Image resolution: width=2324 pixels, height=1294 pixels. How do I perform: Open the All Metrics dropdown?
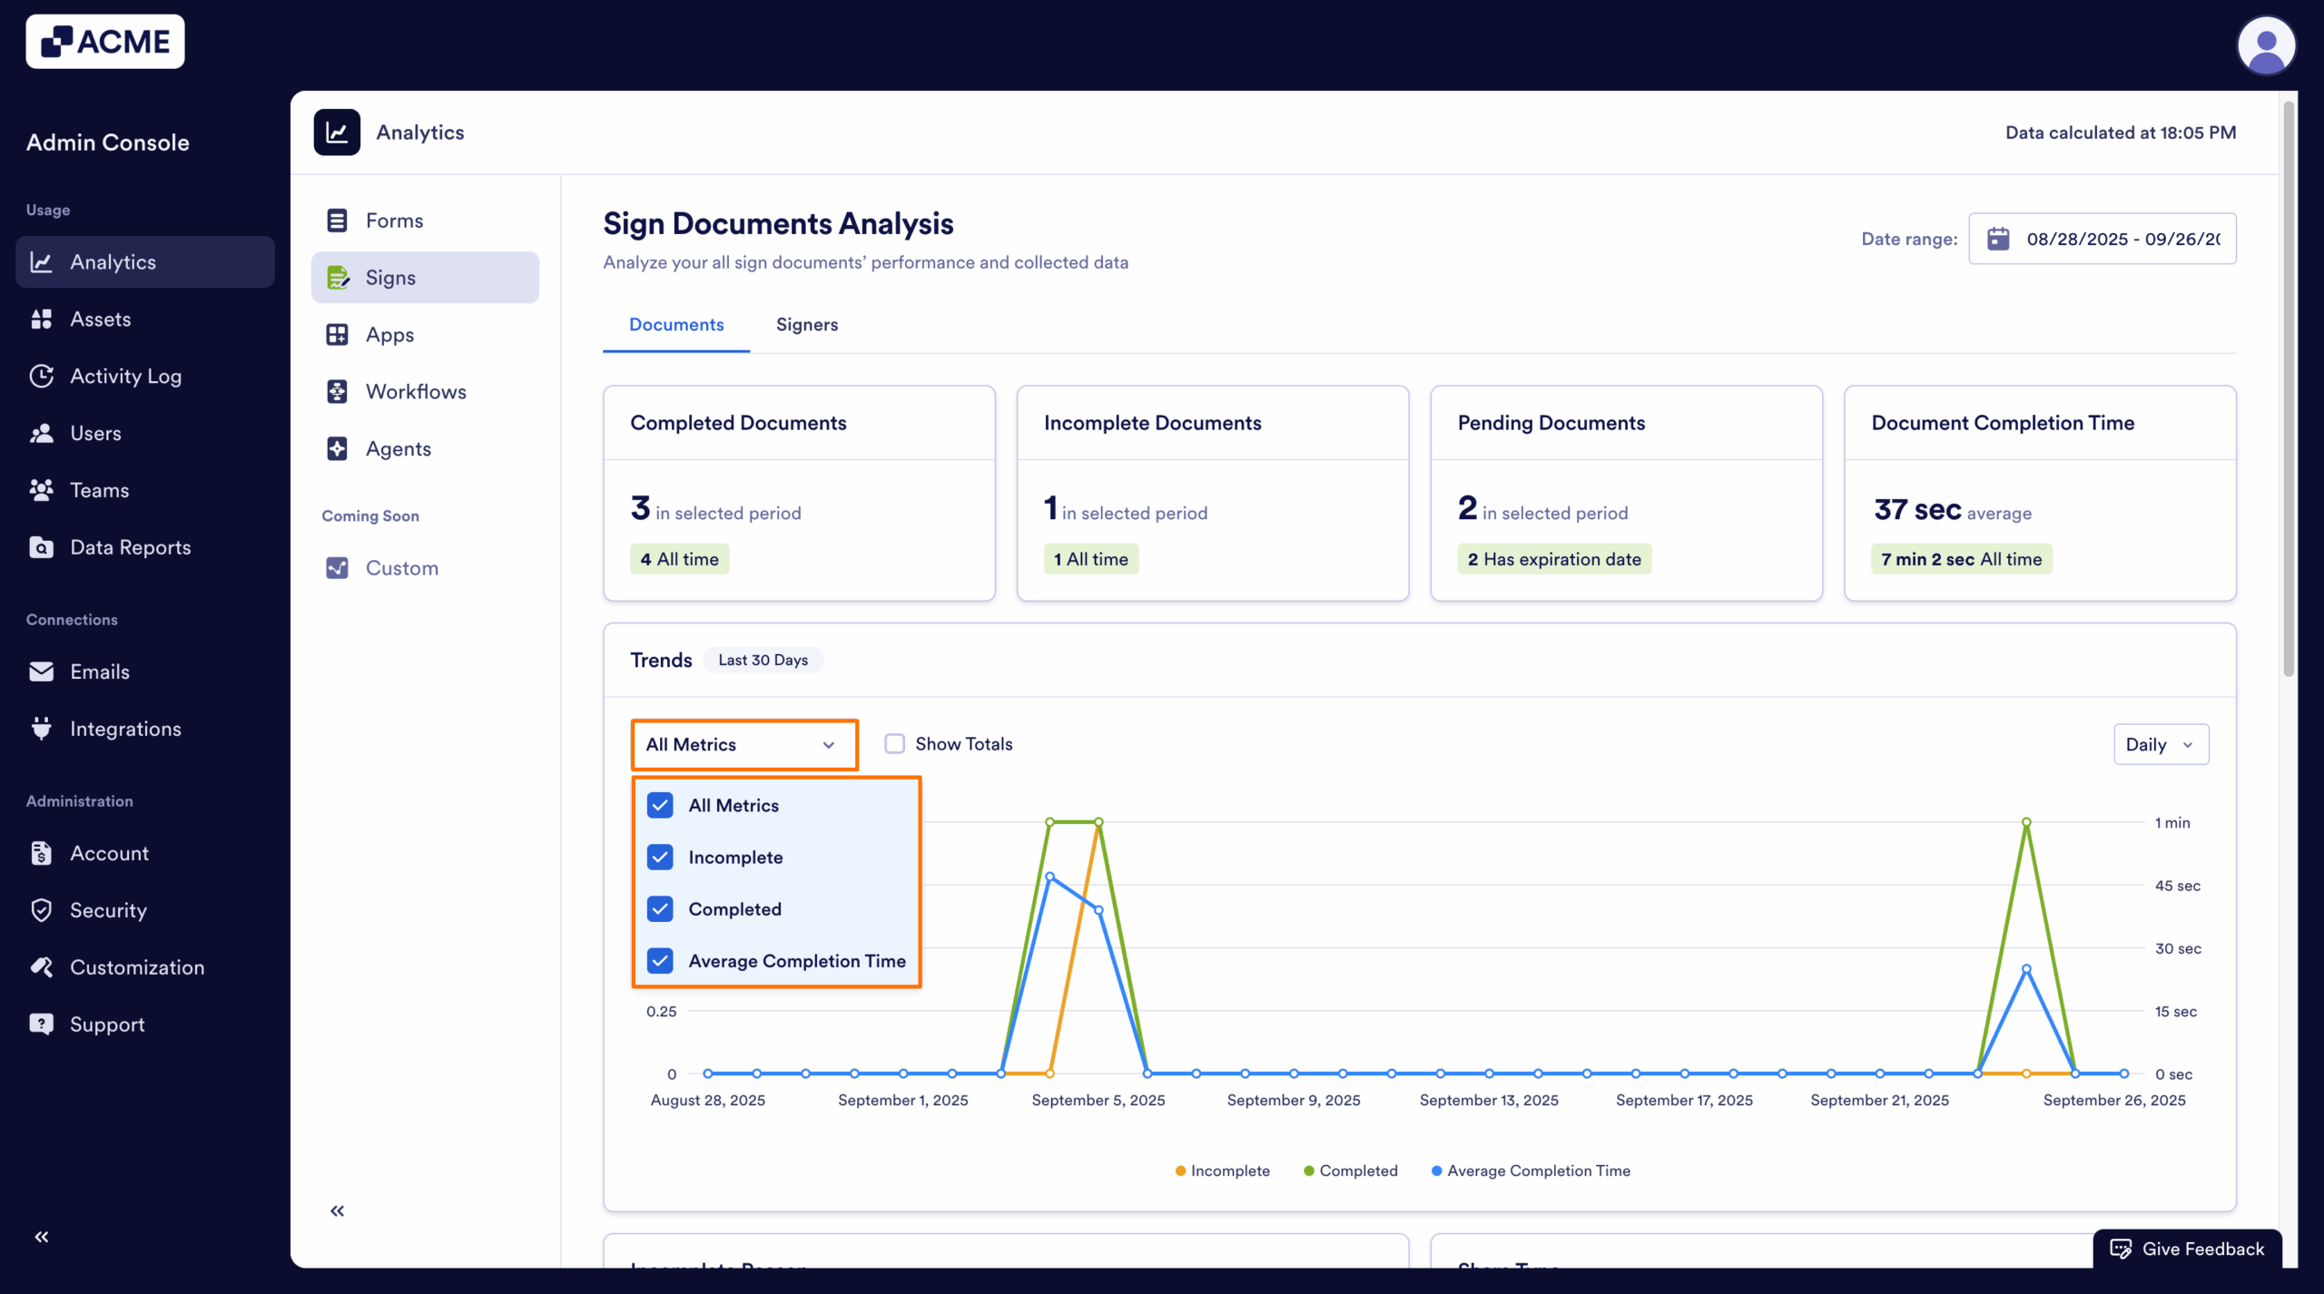[743, 744]
